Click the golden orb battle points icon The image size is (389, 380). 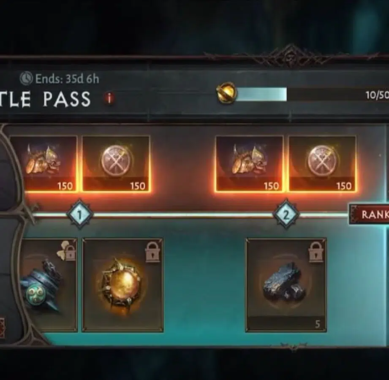click(x=226, y=94)
